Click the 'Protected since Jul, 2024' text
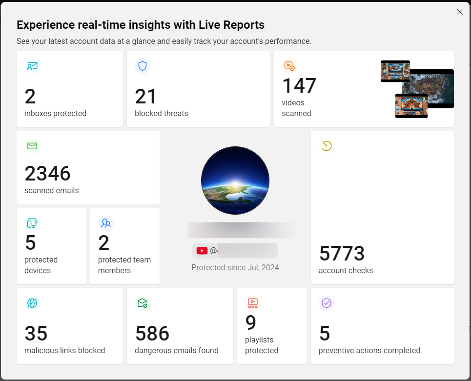471x381 pixels. coord(235,267)
